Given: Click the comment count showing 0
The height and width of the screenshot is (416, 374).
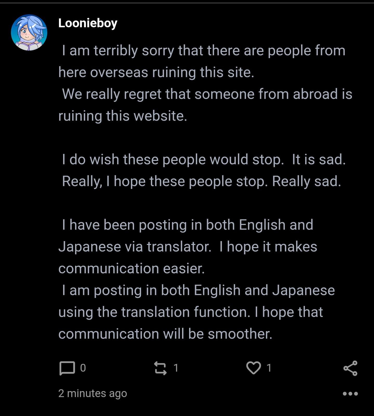Looking at the screenshot, I should [x=83, y=368].
